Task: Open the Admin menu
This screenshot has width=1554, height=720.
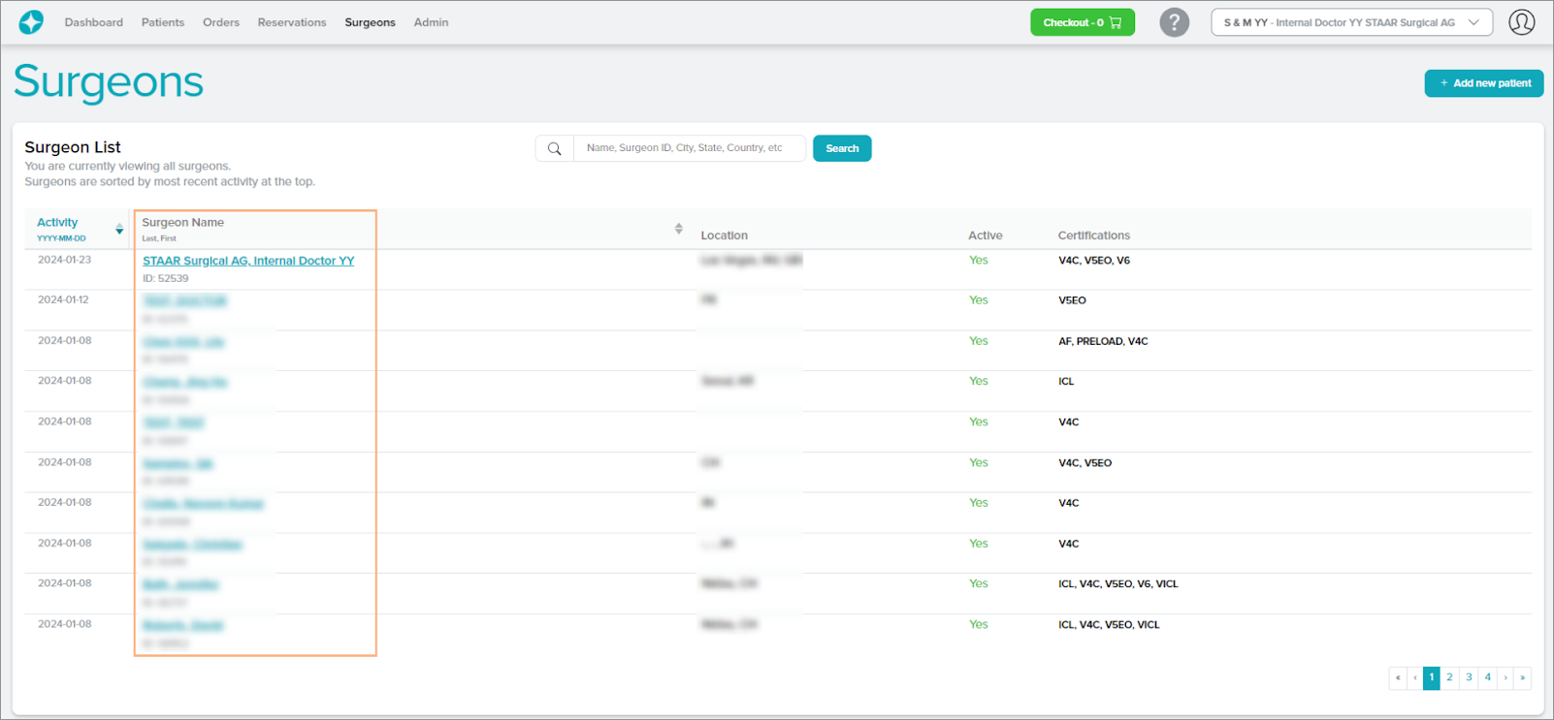Action: coord(431,22)
